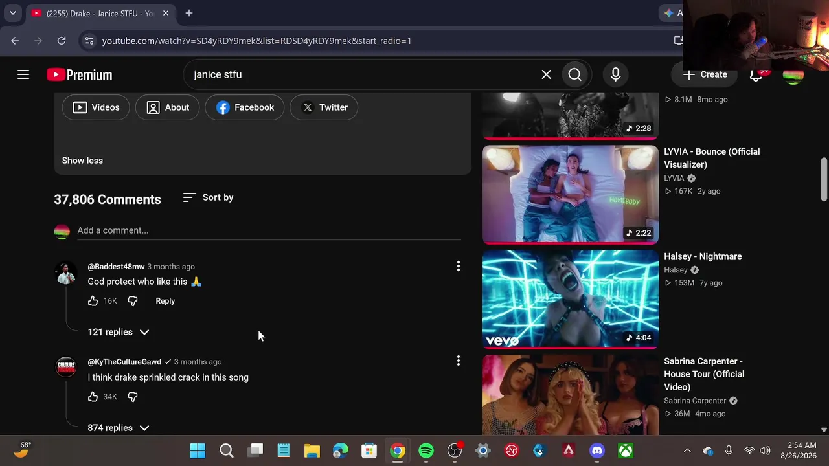Like the "God protect who like this" comment

point(93,301)
